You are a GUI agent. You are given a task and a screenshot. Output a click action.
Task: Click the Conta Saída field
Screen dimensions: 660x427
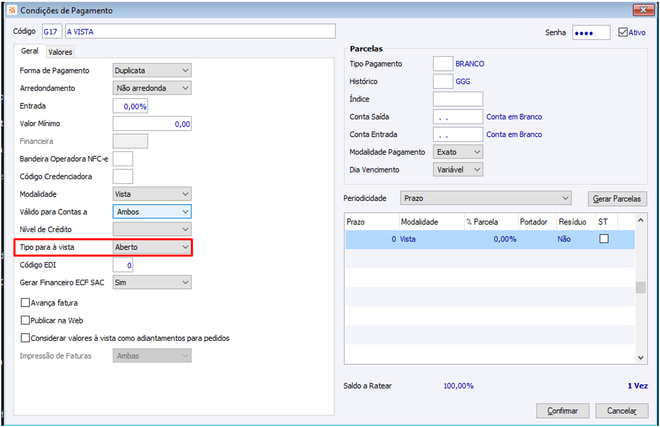point(458,117)
